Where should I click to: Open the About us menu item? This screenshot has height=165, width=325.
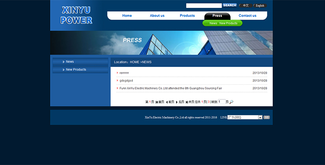tap(157, 16)
